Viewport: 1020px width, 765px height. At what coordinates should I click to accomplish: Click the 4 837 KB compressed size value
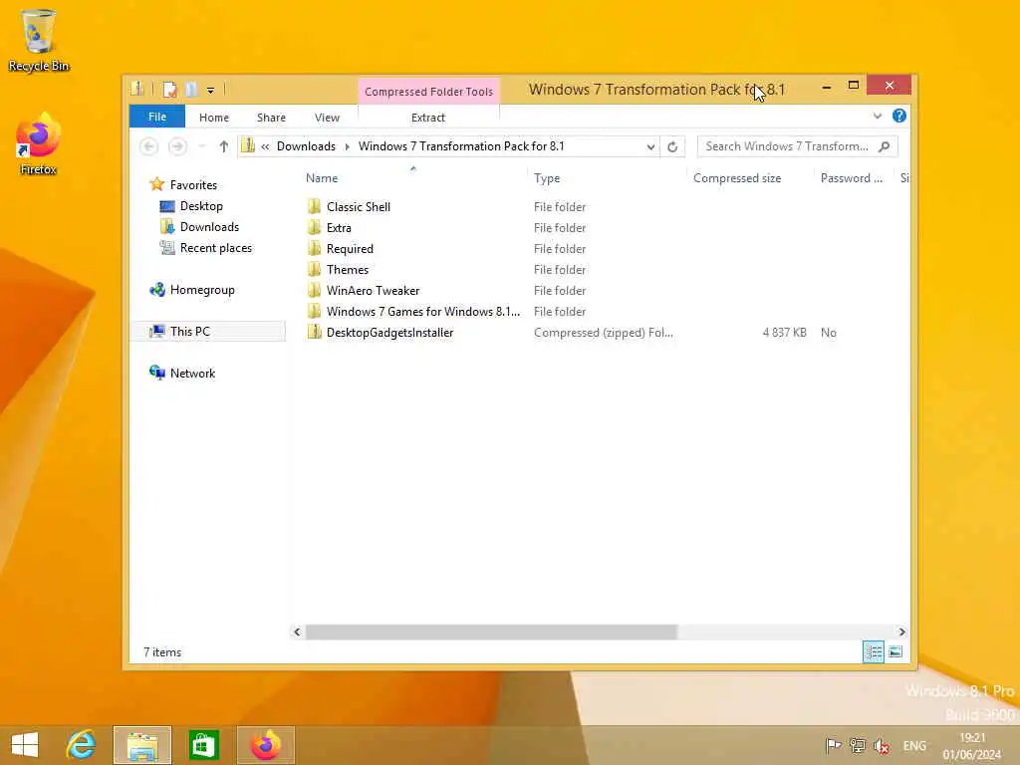click(785, 333)
